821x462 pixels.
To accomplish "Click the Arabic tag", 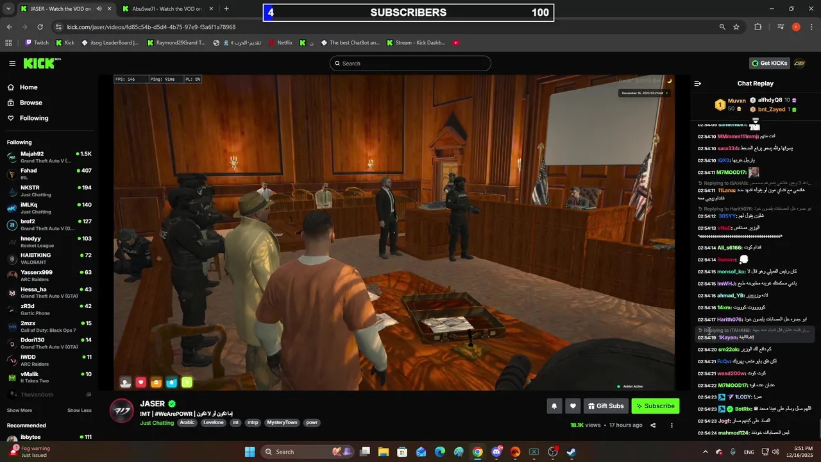I will coord(187,423).
